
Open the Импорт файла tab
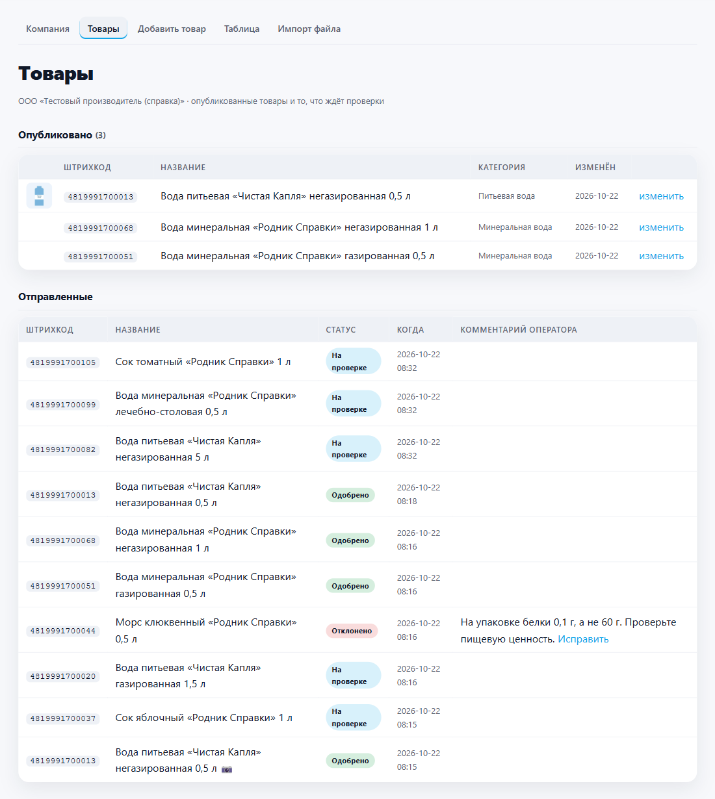tap(309, 29)
